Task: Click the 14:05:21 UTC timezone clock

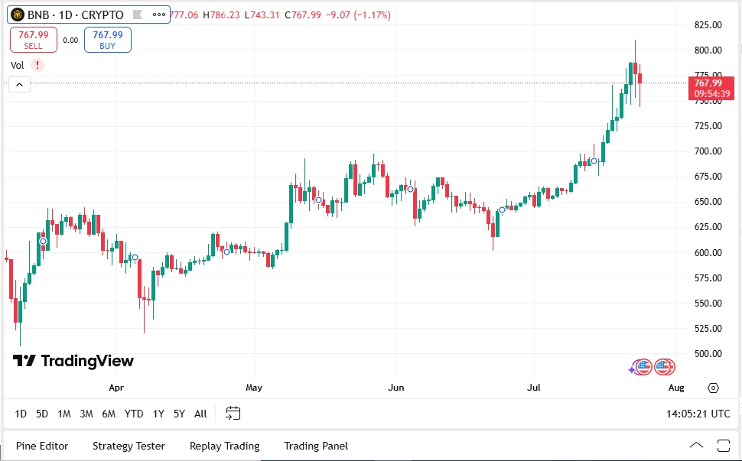Action: tap(698, 414)
